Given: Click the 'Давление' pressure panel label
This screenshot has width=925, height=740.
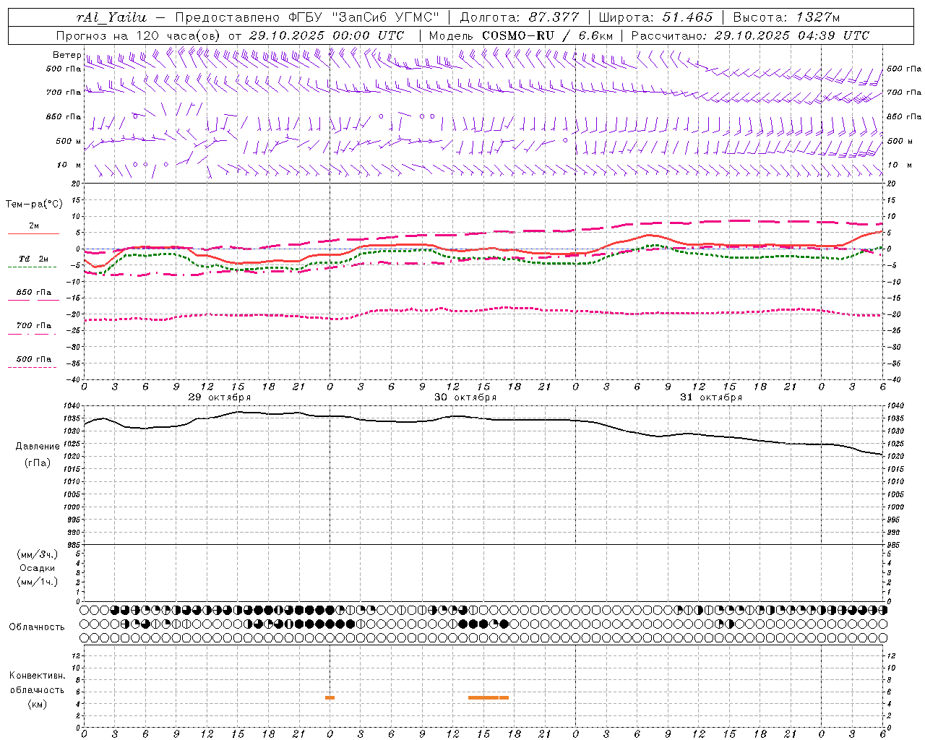Looking at the screenshot, I should tap(38, 447).
